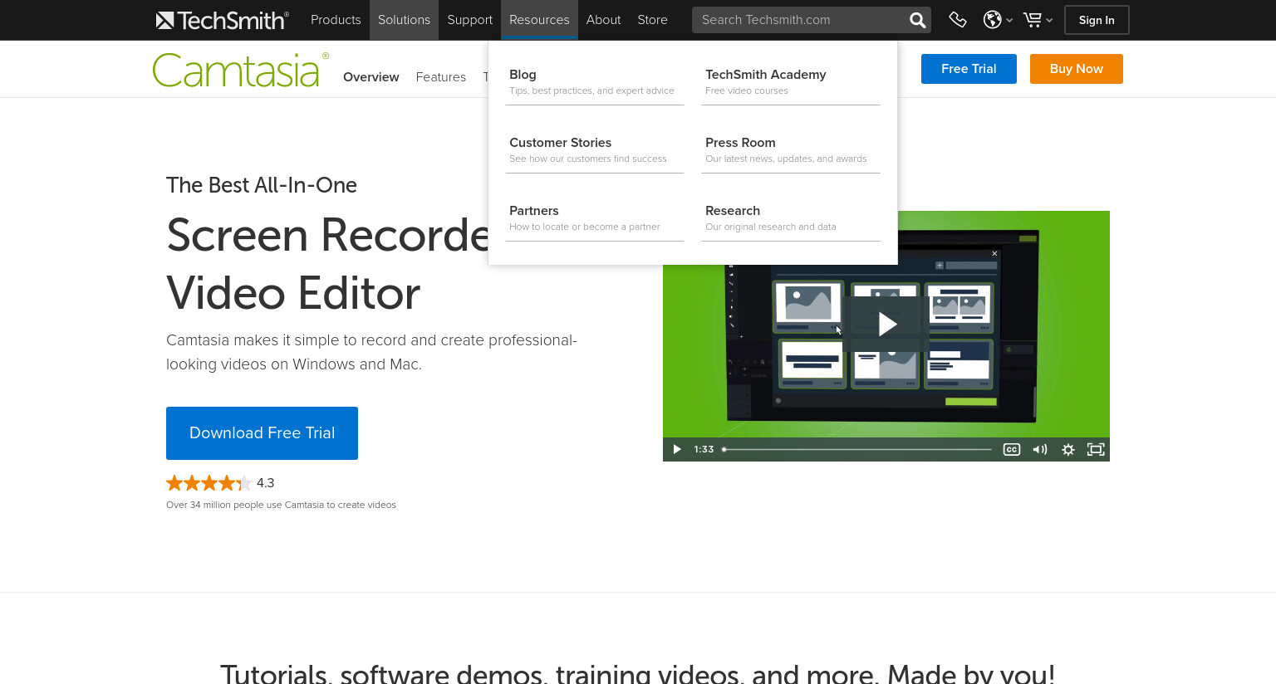Click the star rating 4.3

pos(220,483)
